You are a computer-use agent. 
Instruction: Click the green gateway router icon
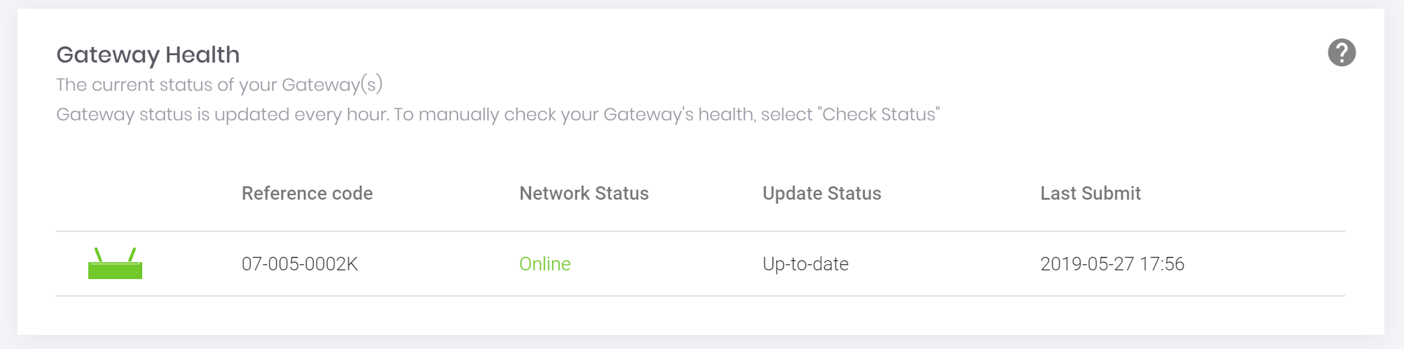(115, 264)
